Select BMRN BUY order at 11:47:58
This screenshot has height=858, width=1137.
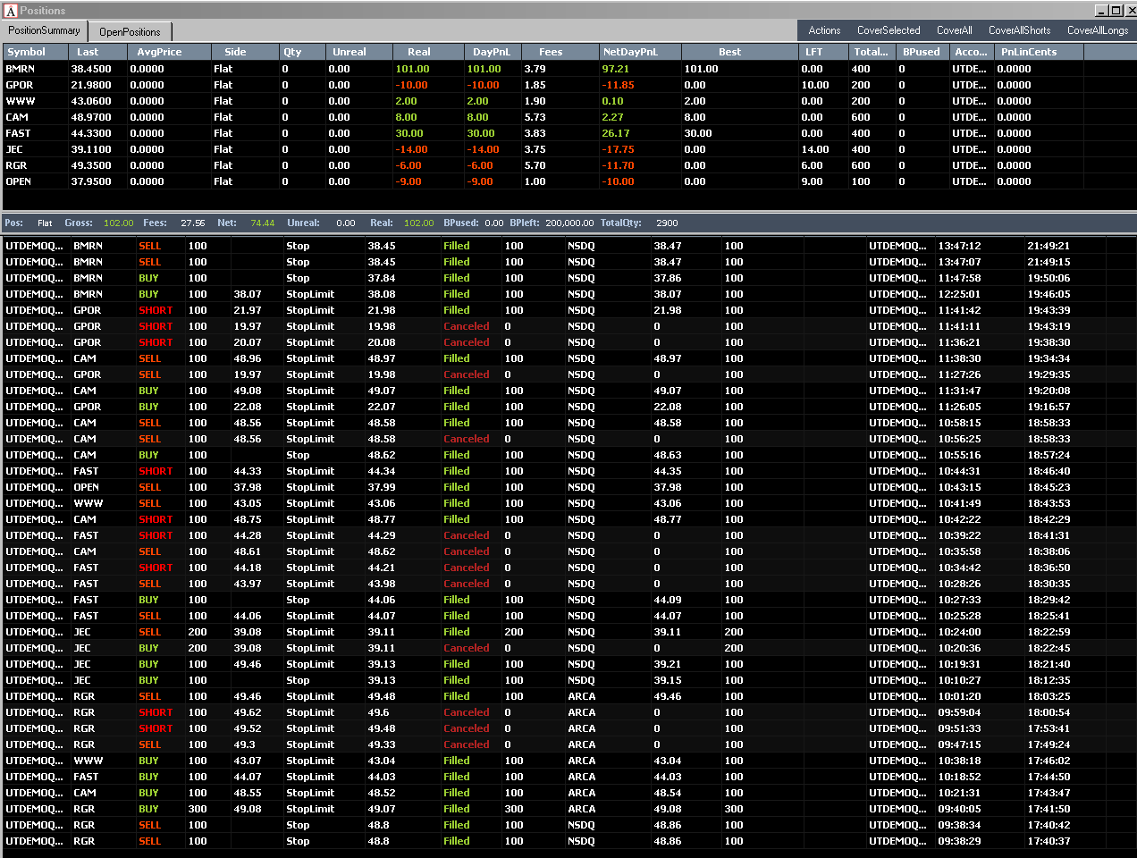click(x=568, y=278)
